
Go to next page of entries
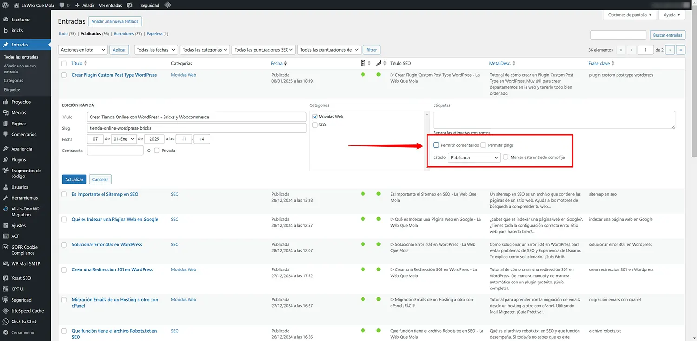tap(670, 50)
